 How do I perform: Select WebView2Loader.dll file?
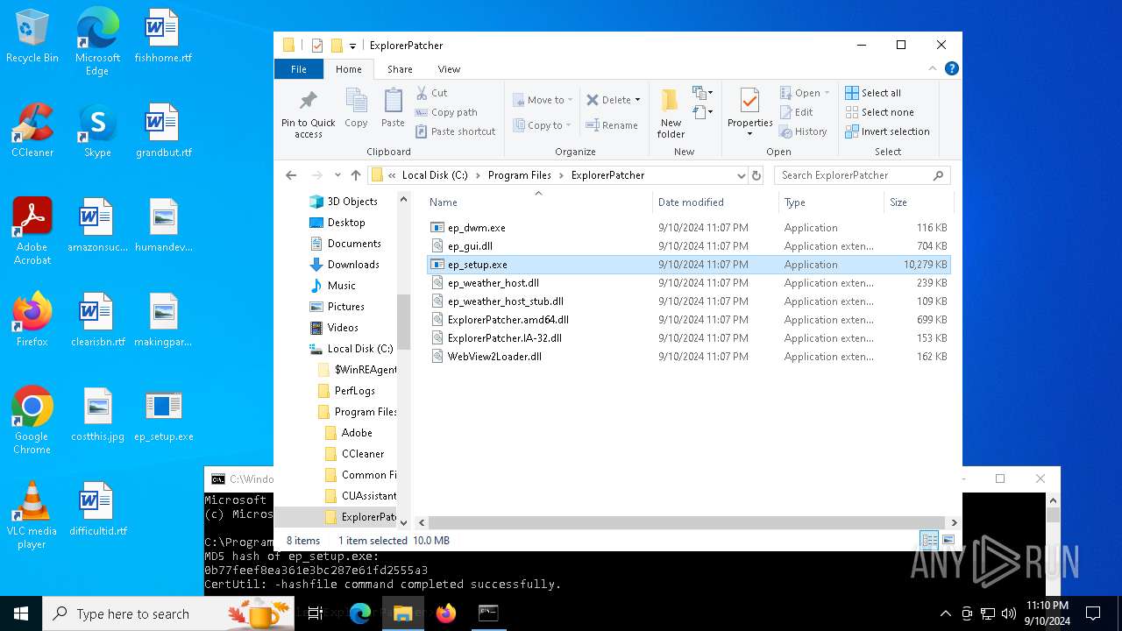[688, 357]
